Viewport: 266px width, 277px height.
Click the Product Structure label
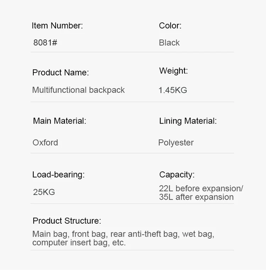click(67, 221)
